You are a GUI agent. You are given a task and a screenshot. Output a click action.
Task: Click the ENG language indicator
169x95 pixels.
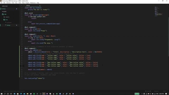[x=157, y=94]
